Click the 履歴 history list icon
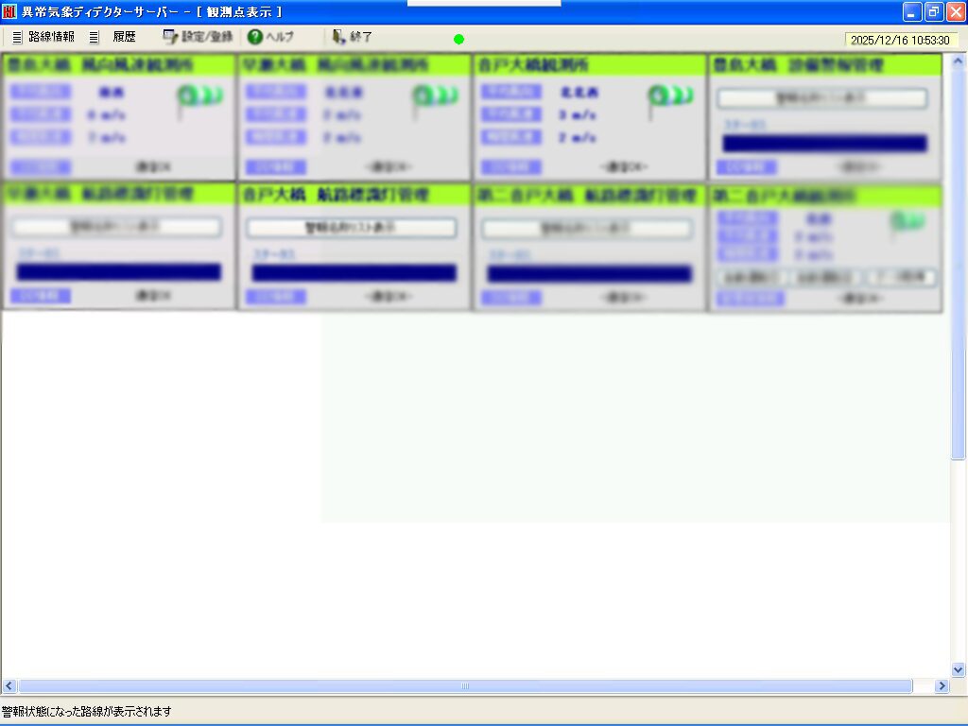This screenshot has height=726, width=968. click(x=94, y=38)
